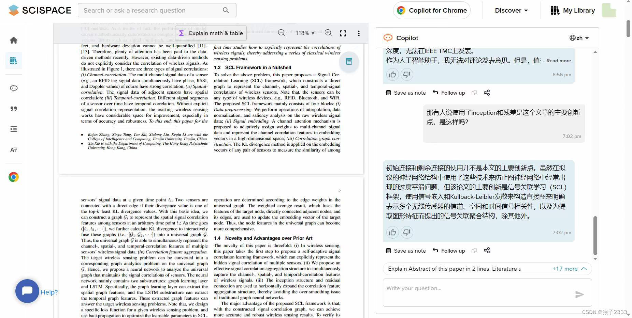Click '1.4 Novelty and Advantages over Prior Art' heading
Image resolution: width=632 pixels, height=318 pixels.
[263, 238]
